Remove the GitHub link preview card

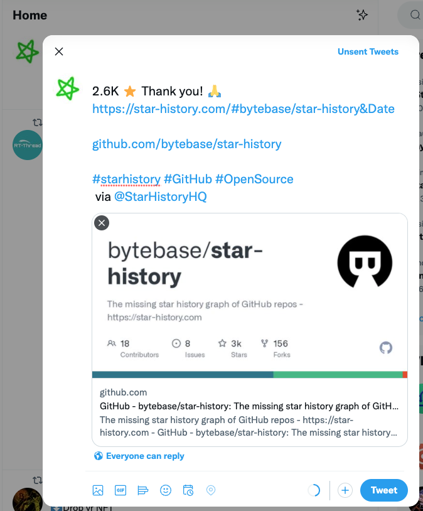tap(102, 223)
